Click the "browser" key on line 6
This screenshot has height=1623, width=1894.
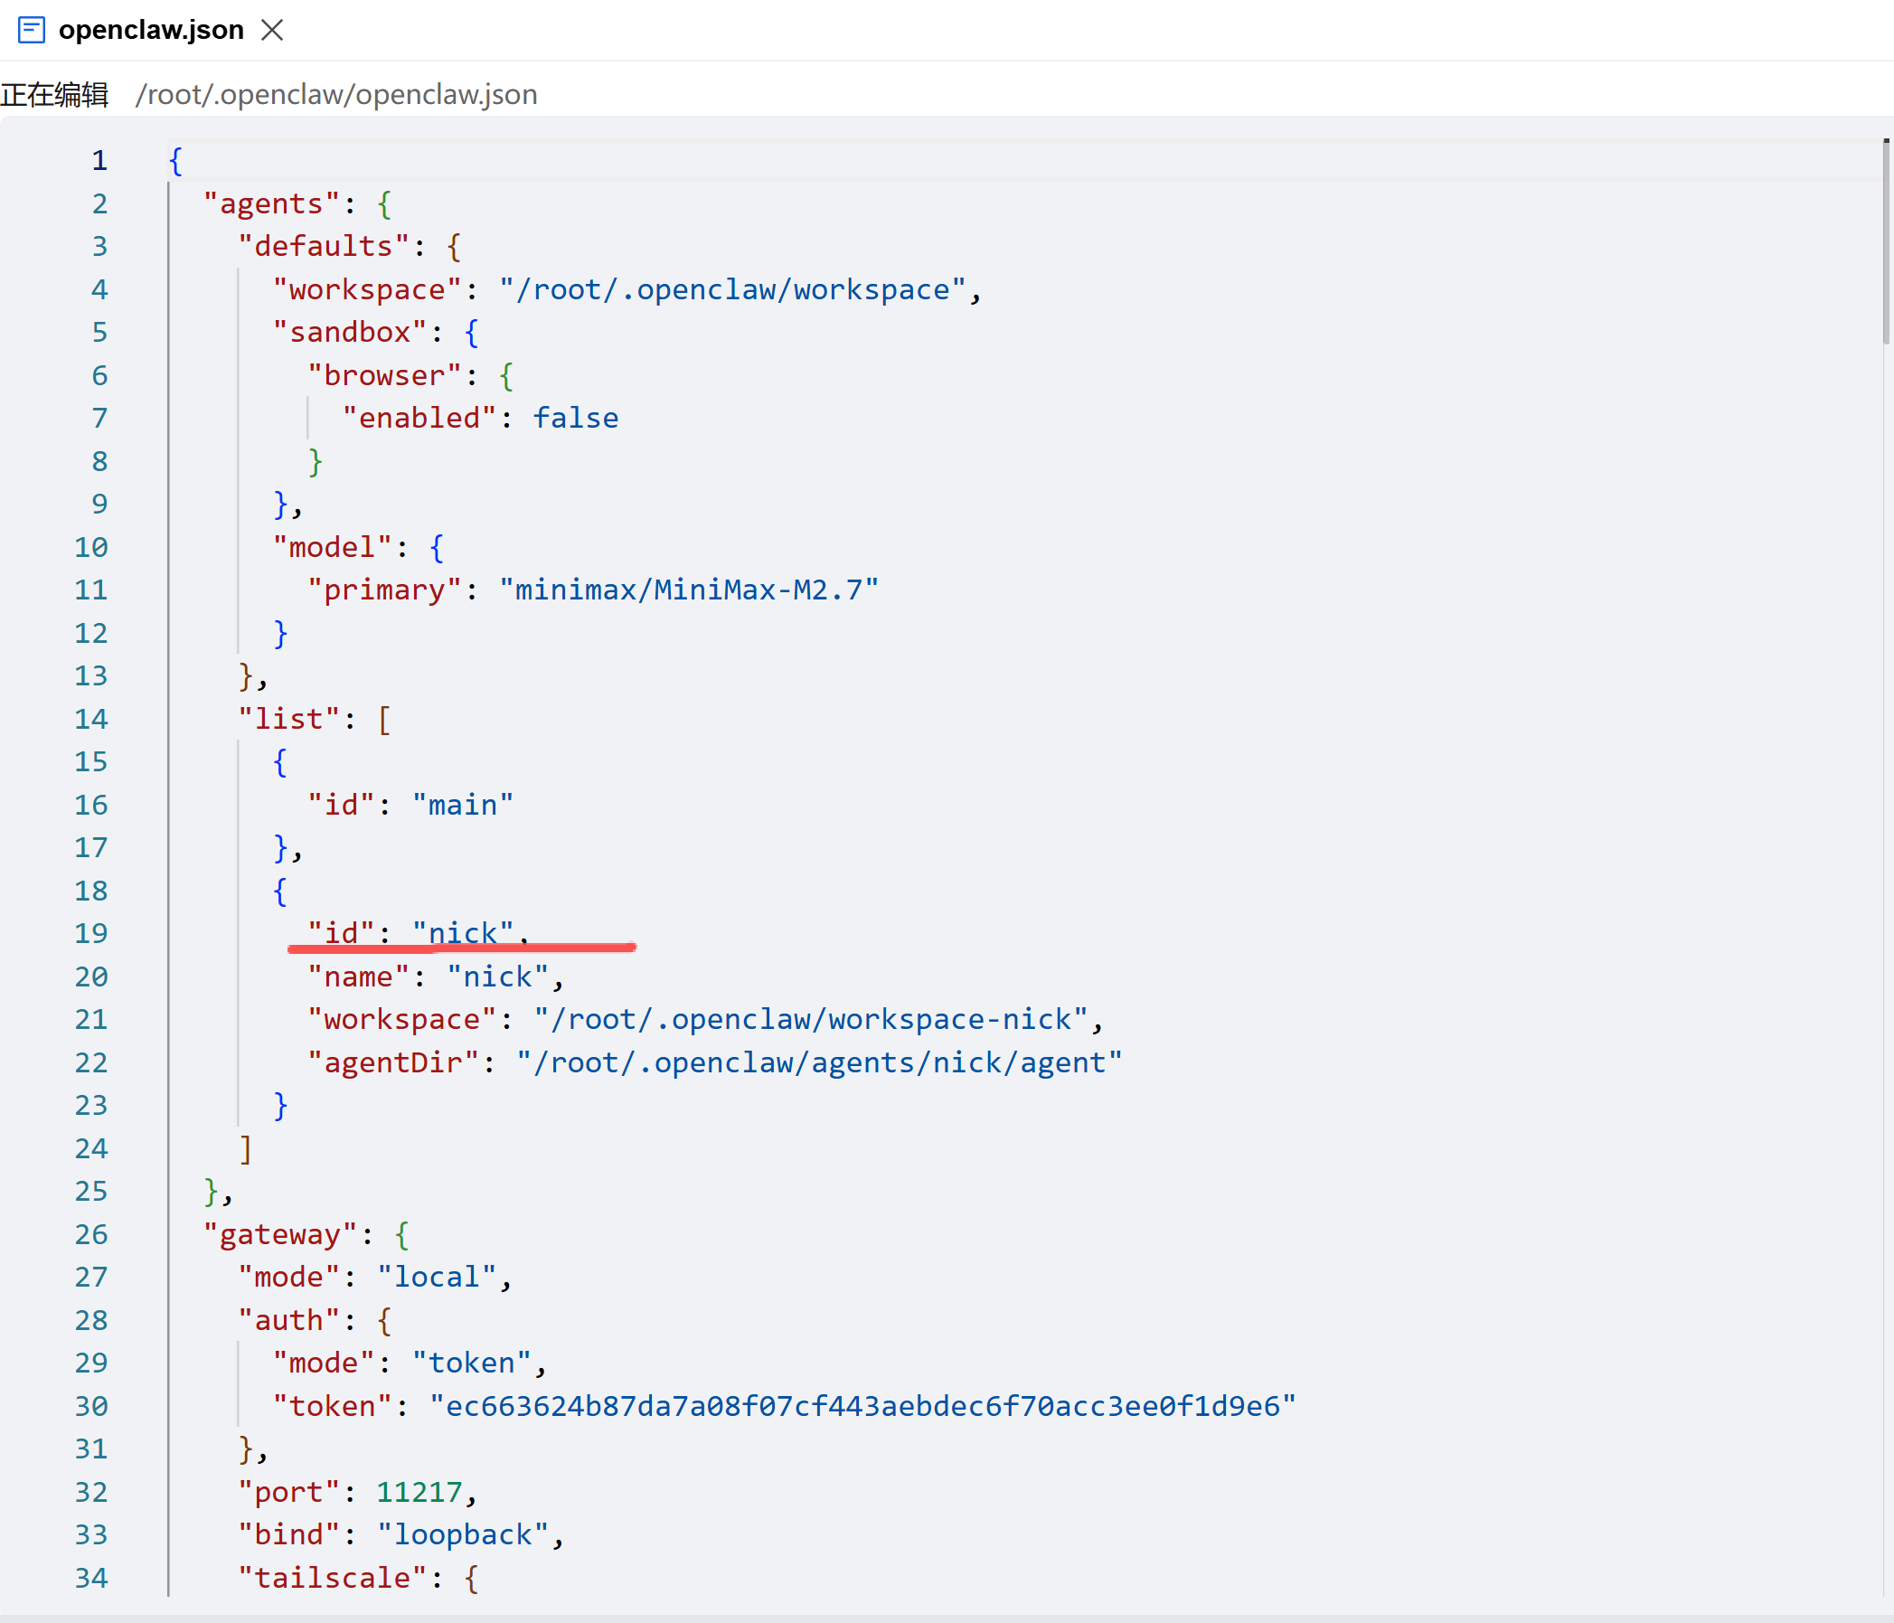tap(384, 376)
